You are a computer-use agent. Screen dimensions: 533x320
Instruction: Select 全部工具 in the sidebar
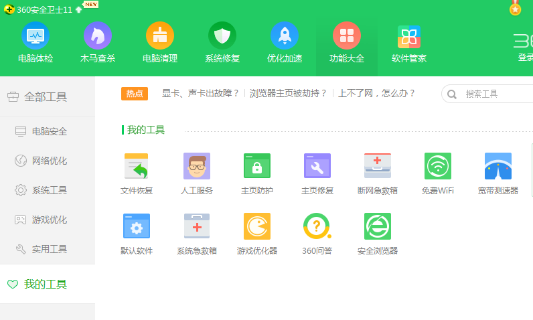click(x=48, y=97)
